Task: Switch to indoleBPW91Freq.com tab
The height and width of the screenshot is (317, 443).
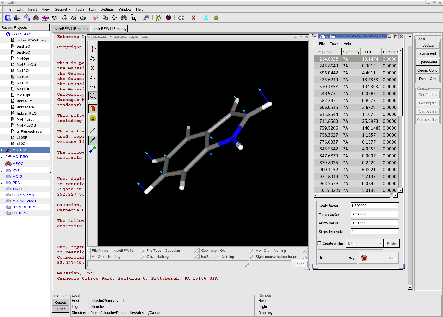Action: coord(71,28)
